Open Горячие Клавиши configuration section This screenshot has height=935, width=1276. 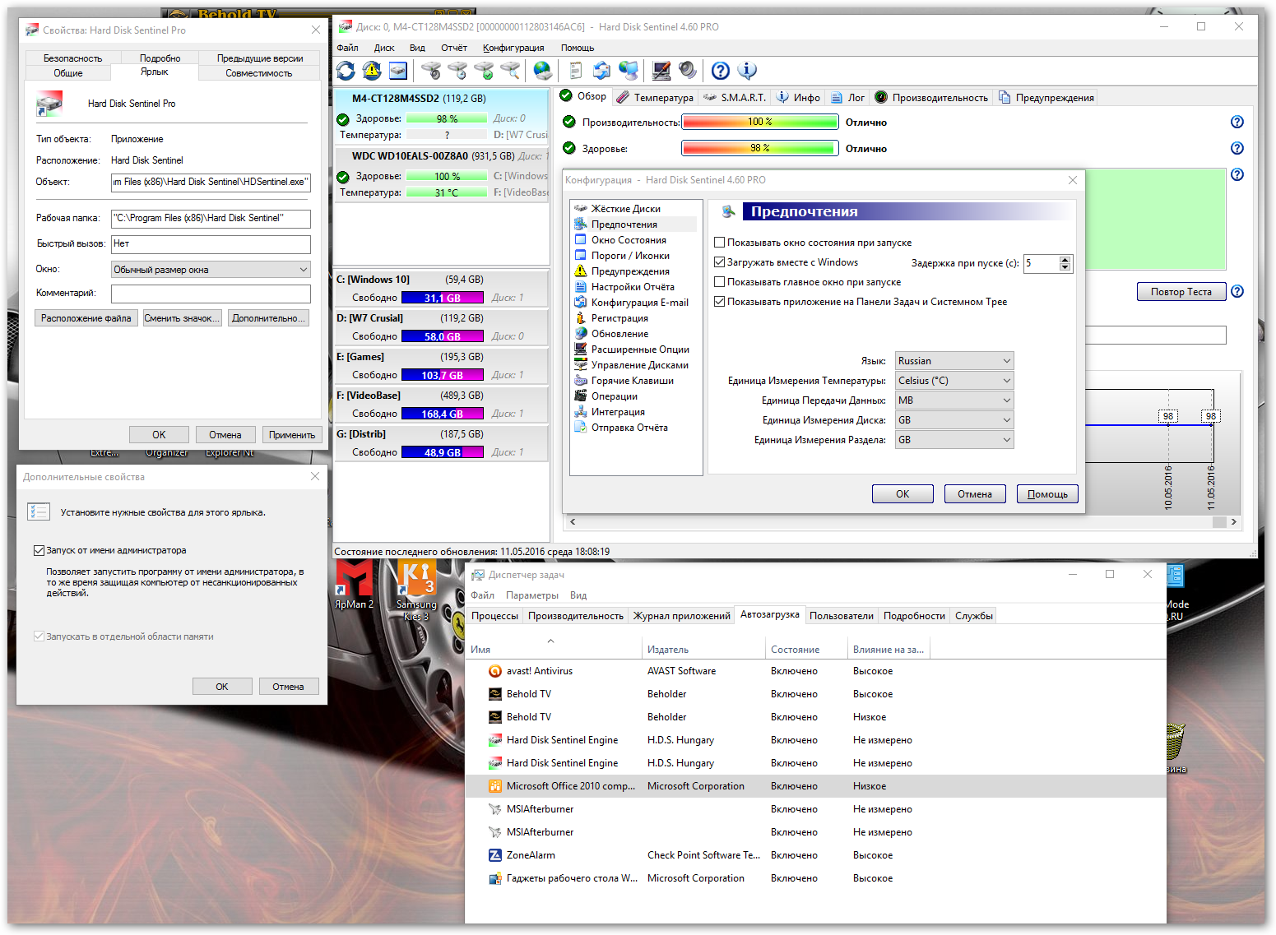(x=633, y=381)
